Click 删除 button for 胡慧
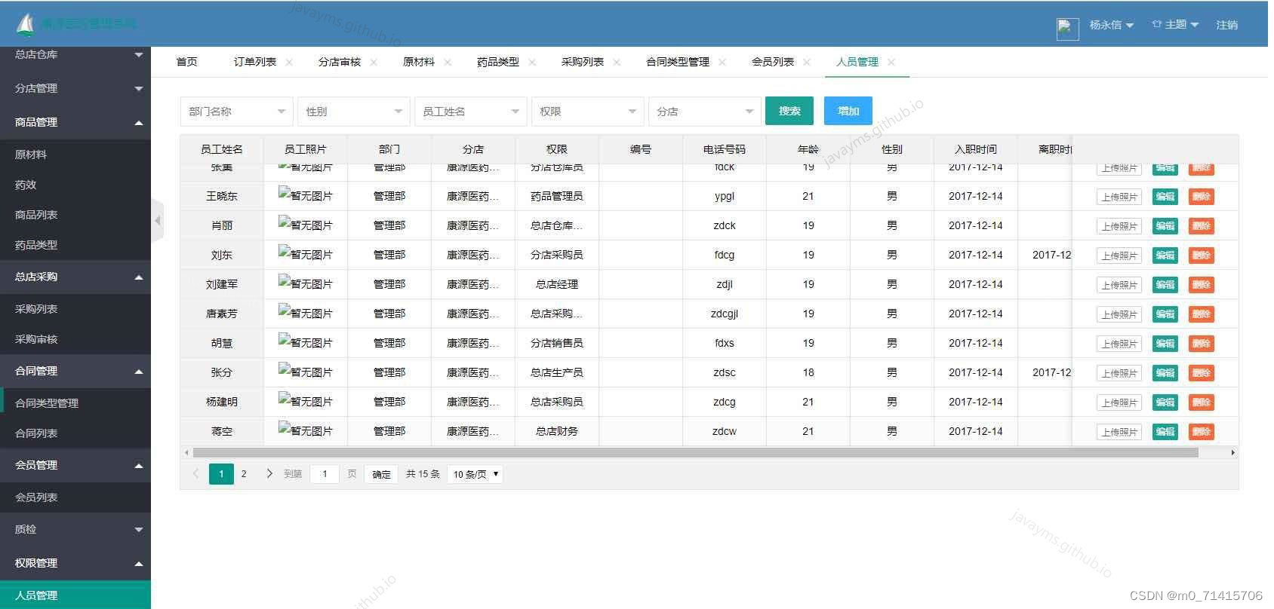Viewport: 1274px width, 609px height. tap(1201, 344)
